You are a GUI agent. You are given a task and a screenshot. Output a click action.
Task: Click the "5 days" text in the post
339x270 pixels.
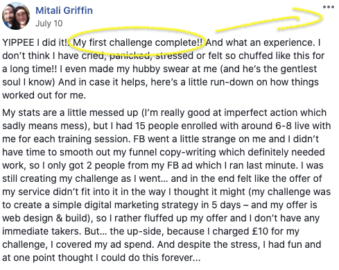(226, 205)
